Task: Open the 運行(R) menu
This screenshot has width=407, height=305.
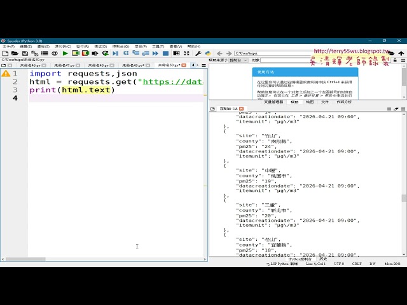Action: pos(83,46)
